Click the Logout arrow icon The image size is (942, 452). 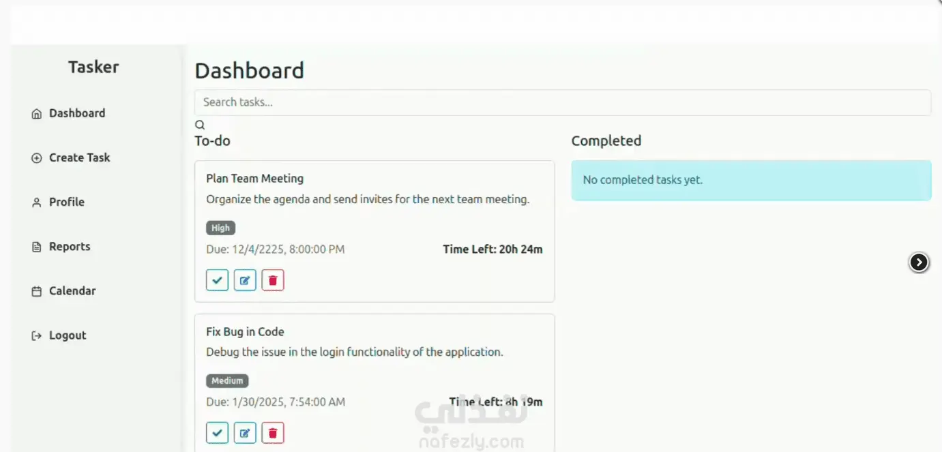pos(37,335)
